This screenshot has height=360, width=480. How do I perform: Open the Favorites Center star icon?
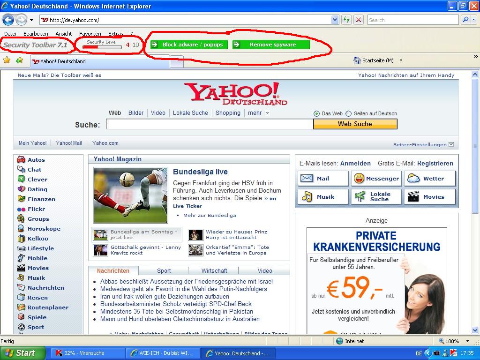pos(7,60)
